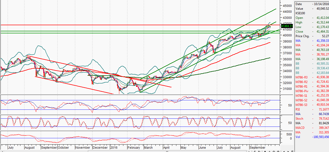This screenshot has width=329, height=152.
Task: Click the MACD 500 scale label
Action: pos(289,134)
